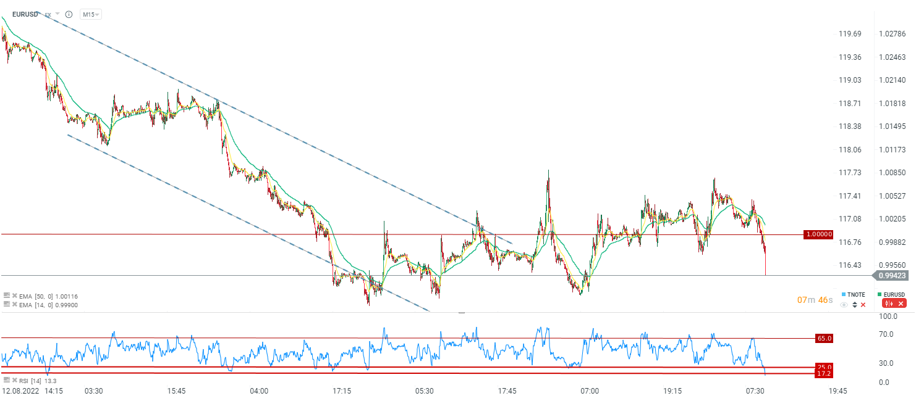Screen dimensions: 916x401
Task: Click the 119.69 TNOTE axis value
Action: click(x=850, y=34)
